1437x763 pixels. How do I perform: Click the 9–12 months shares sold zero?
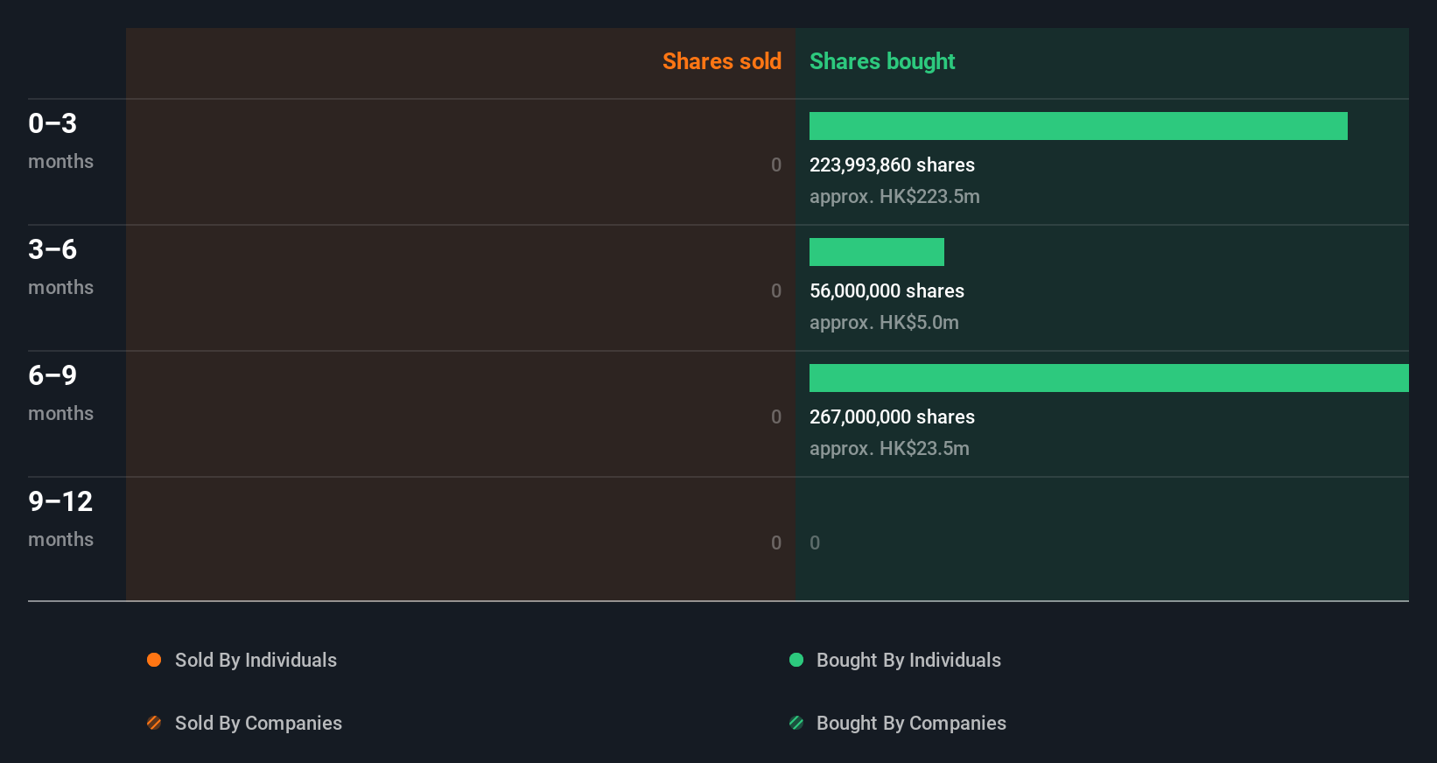pyautogui.click(x=776, y=542)
